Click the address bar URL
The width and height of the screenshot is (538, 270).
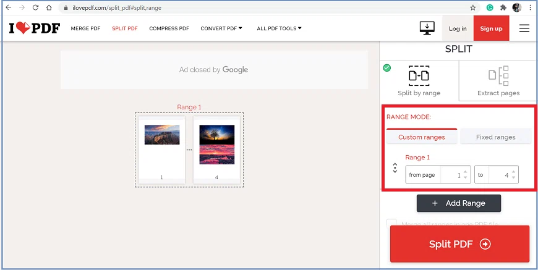pos(117,7)
